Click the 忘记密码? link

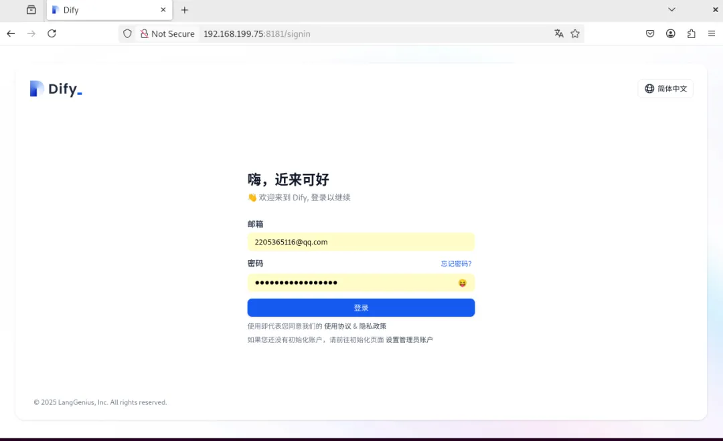[456, 263]
